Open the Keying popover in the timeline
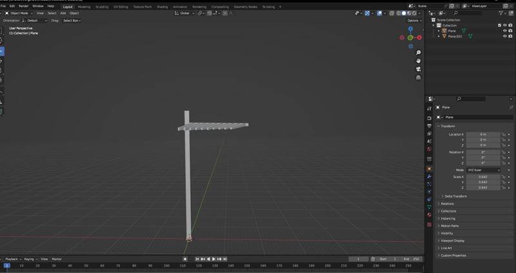 pos(30,259)
